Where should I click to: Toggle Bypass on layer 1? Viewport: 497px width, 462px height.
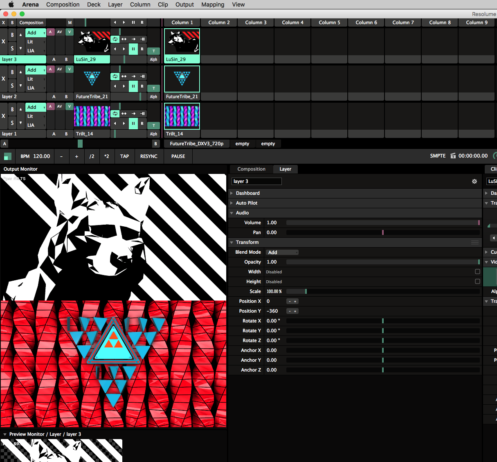tap(12, 109)
